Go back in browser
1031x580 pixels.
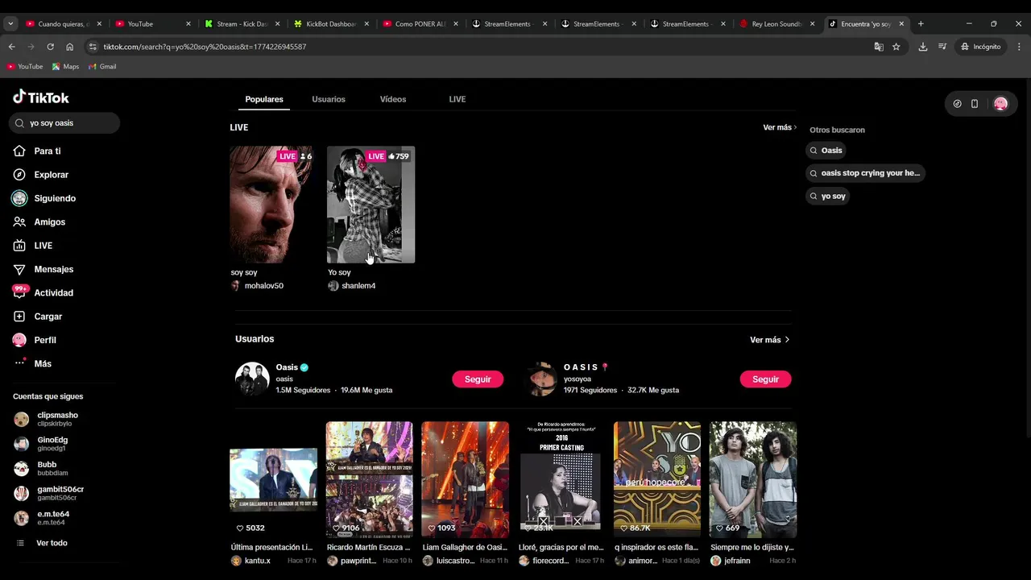click(x=11, y=47)
